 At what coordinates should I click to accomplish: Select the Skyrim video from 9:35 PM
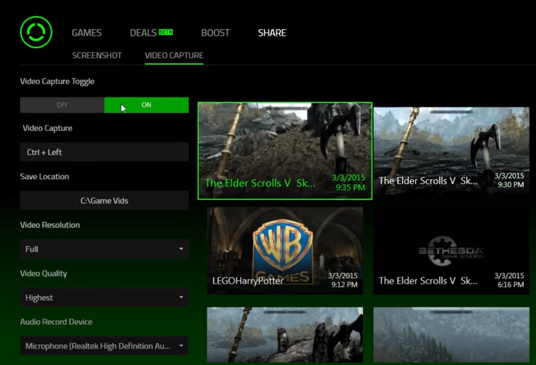point(285,151)
